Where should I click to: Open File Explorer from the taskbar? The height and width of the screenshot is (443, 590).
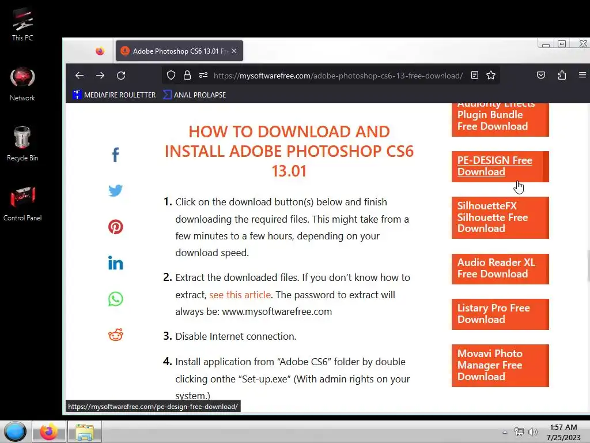point(85,431)
